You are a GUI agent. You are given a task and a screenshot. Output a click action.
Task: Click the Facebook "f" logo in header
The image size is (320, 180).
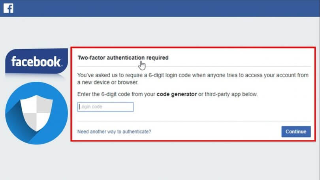(8, 8)
